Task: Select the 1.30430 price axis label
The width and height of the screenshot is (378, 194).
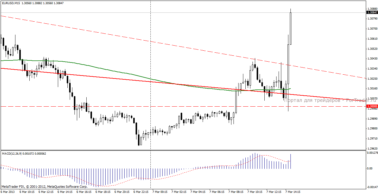Action: tap(371, 59)
